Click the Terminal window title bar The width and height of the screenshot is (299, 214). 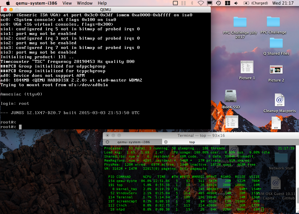tap(201, 135)
